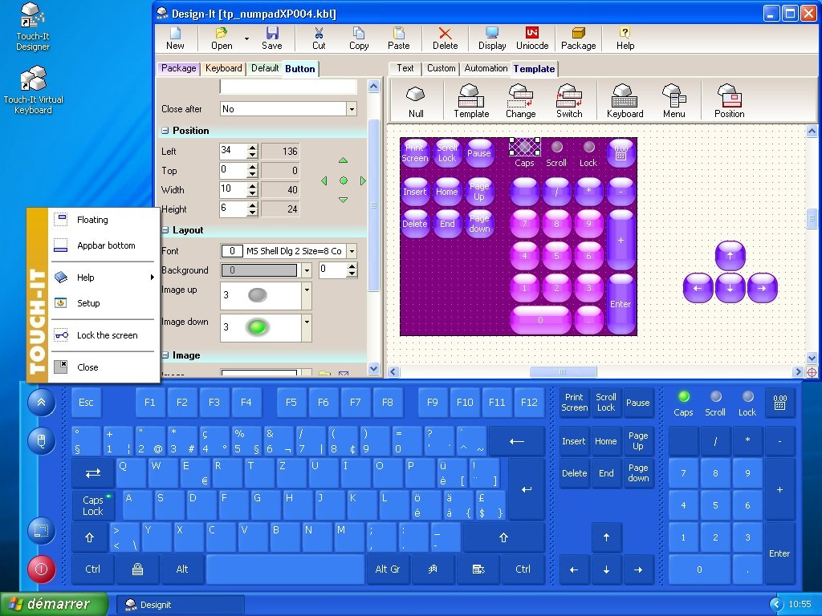Click the Paste toolbar icon
The image size is (822, 616).
pyautogui.click(x=399, y=34)
